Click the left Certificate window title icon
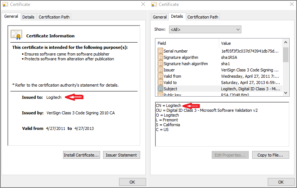297x188 pixels. tap(5, 4)
